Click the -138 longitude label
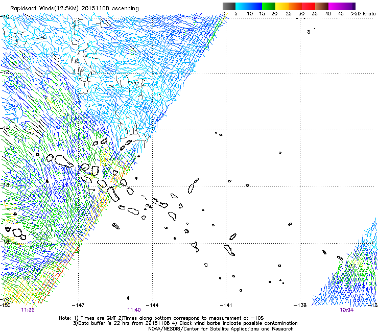 [x=300, y=305]
